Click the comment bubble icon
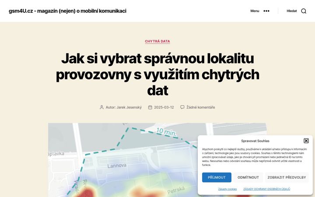The image size is (315, 197). (182, 107)
